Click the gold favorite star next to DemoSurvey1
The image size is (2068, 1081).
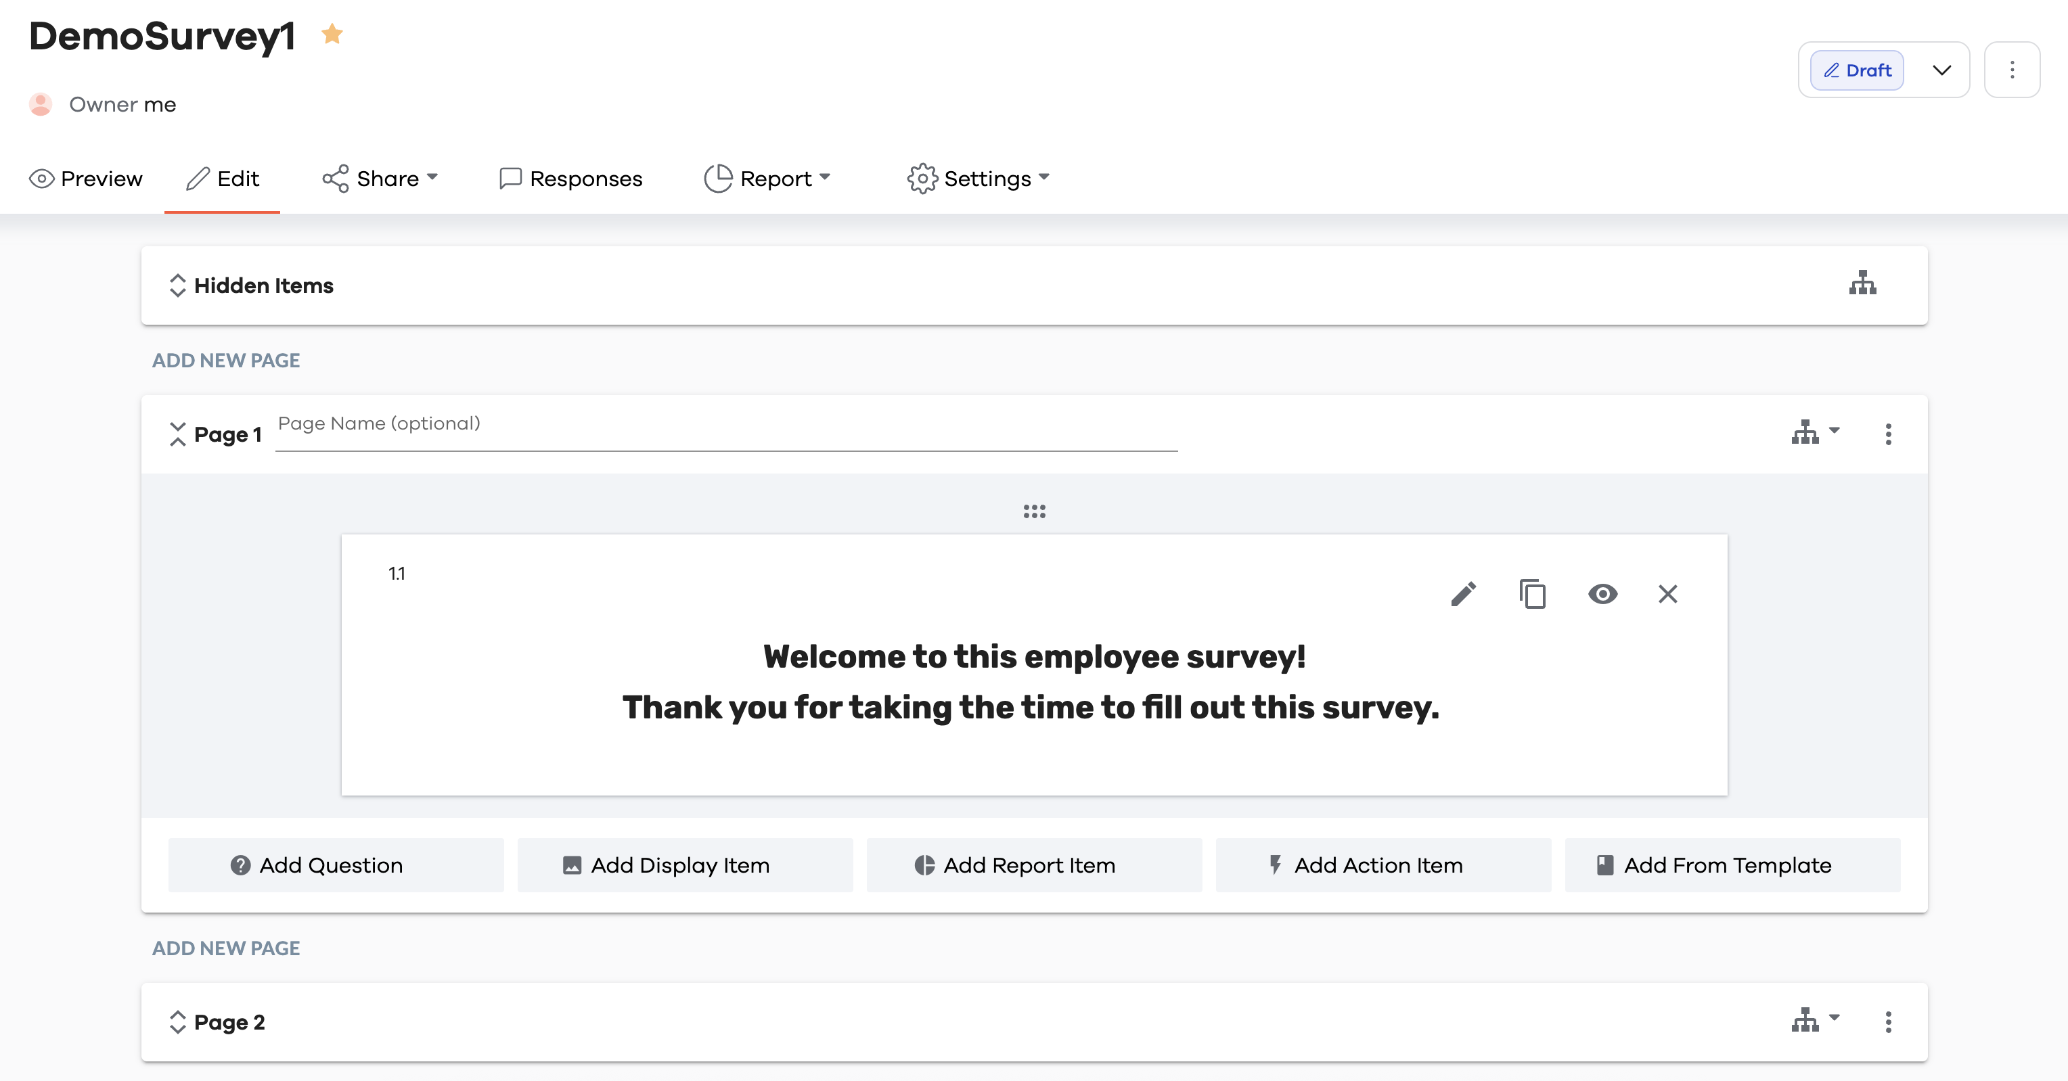332,34
